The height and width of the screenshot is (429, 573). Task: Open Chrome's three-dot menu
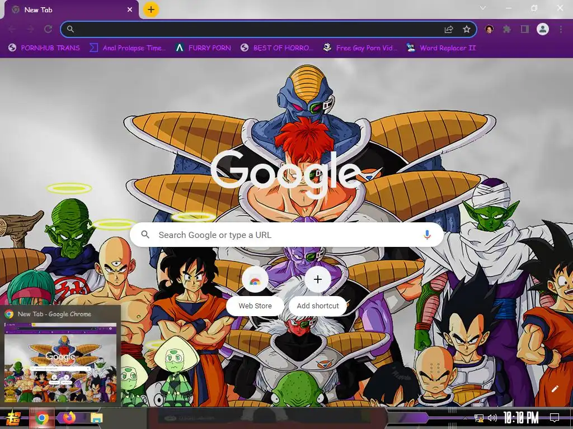coord(561,29)
